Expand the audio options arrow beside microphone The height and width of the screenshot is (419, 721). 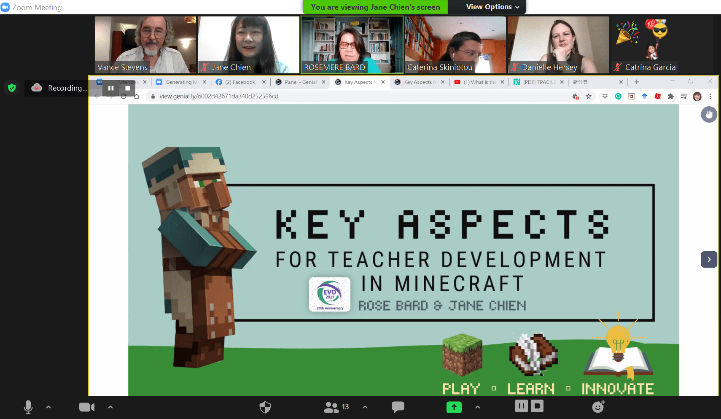tap(48, 407)
